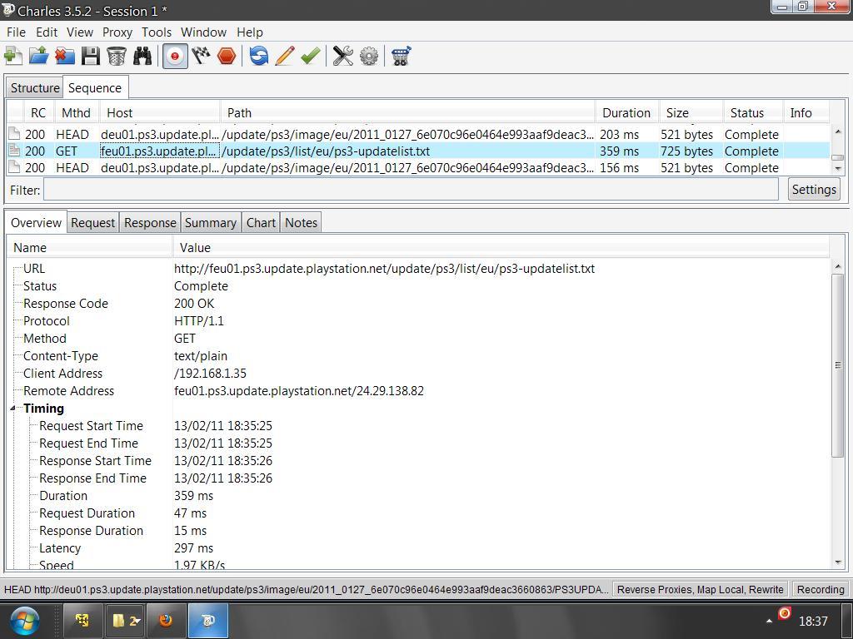Switch to the Structure tab
Viewport: 853px width, 639px height.
click(35, 88)
